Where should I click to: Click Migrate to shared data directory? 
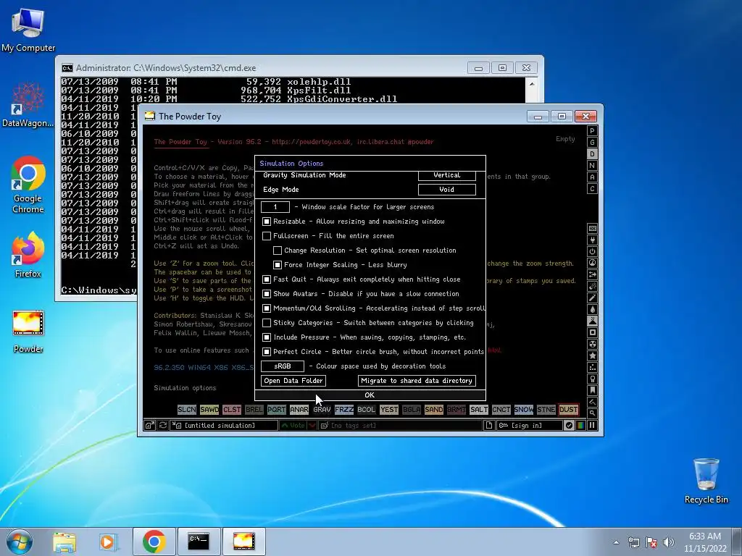click(x=417, y=381)
